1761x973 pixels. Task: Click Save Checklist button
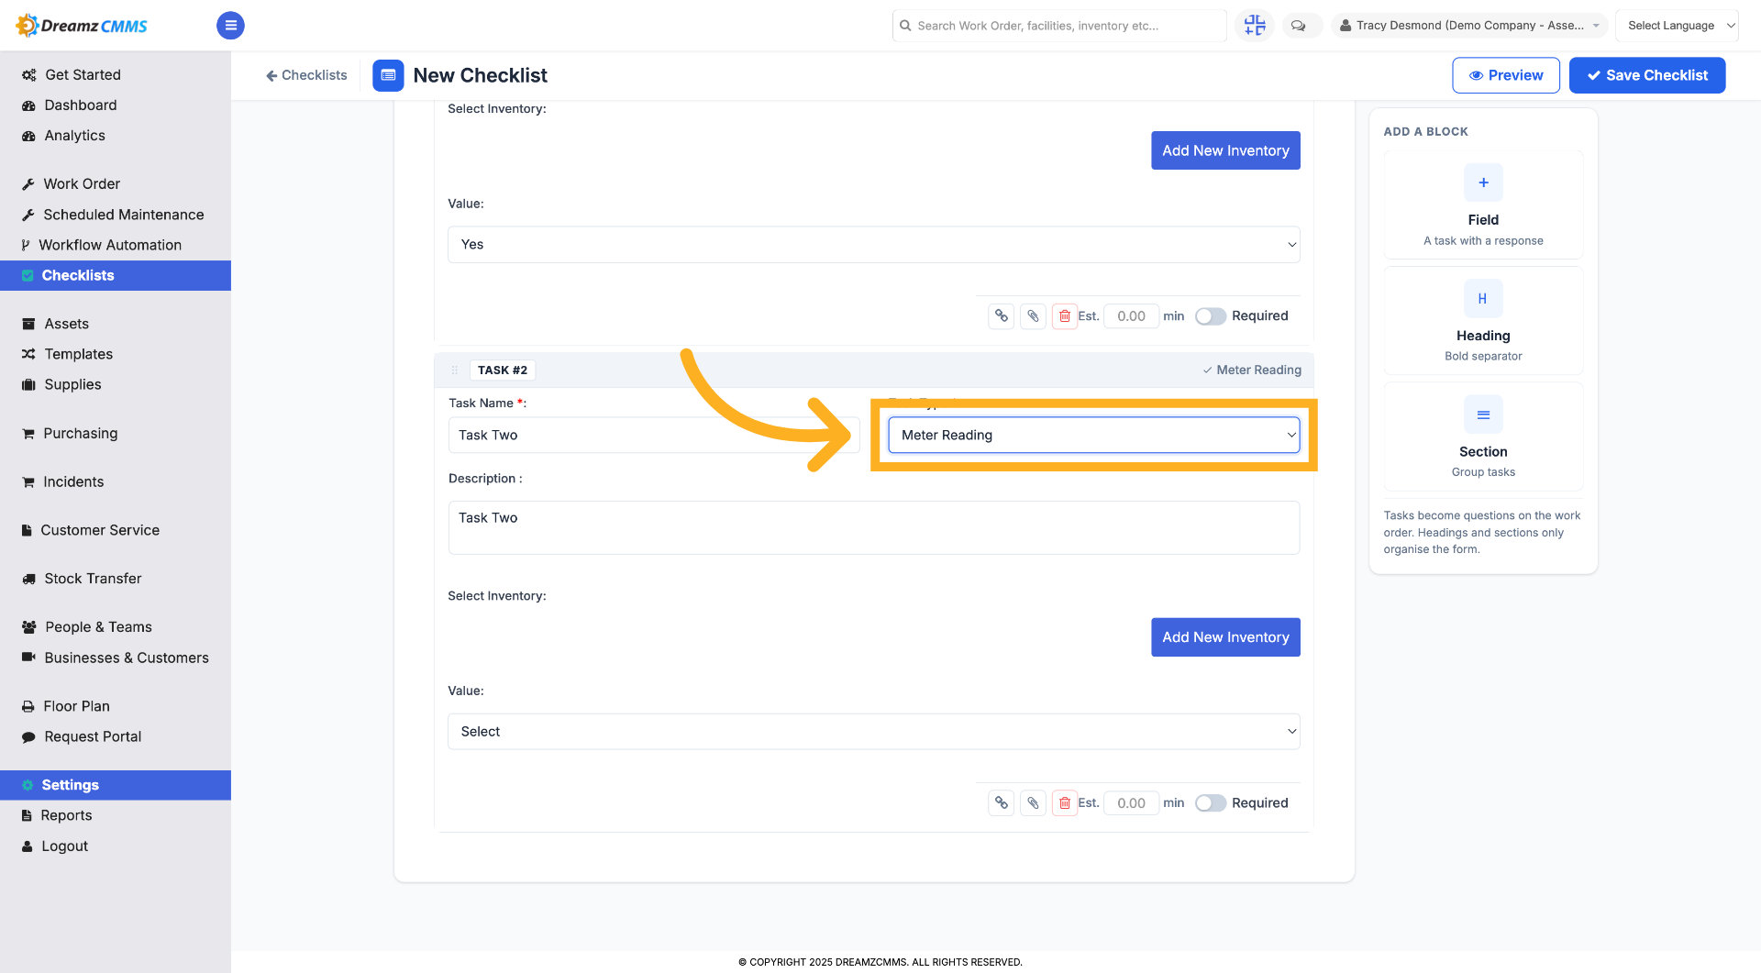point(1647,75)
